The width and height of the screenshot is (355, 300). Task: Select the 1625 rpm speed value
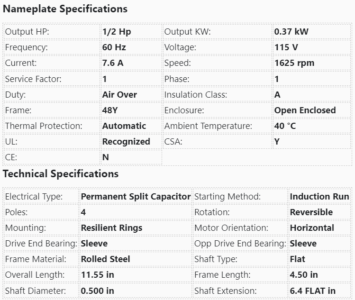pos(294,64)
